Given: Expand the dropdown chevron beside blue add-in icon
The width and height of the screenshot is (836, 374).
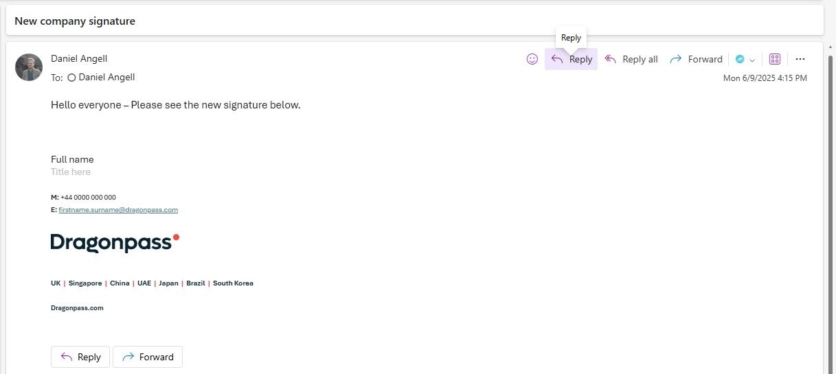Looking at the screenshot, I should [x=752, y=60].
